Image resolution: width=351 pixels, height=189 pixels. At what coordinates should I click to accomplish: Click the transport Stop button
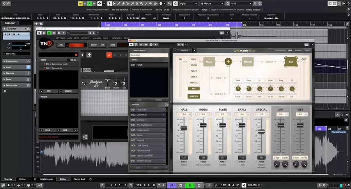coord(181,185)
